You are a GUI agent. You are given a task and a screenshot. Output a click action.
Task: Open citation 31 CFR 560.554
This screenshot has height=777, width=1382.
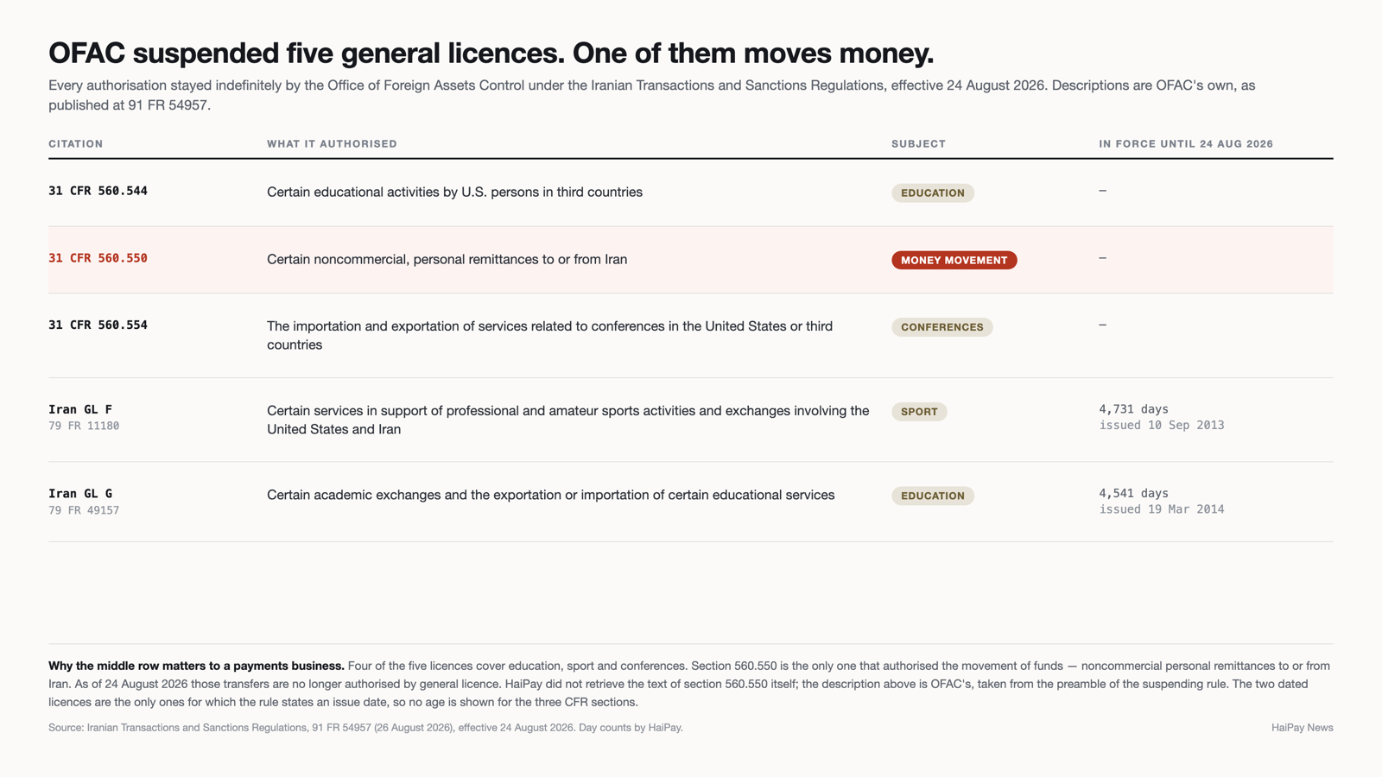coord(98,325)
